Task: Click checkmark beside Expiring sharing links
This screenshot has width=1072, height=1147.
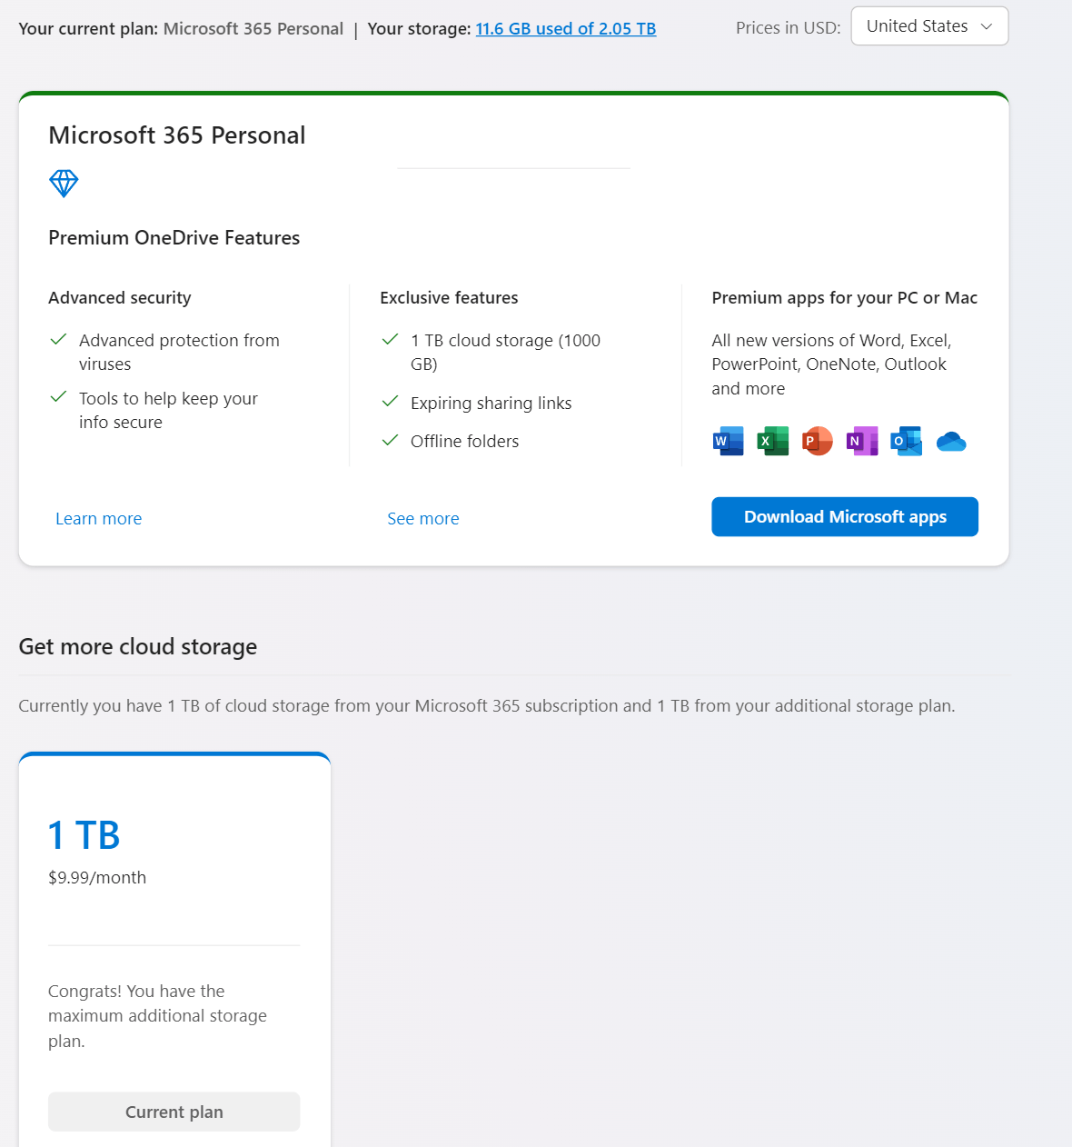Action: tap(391, 402)
